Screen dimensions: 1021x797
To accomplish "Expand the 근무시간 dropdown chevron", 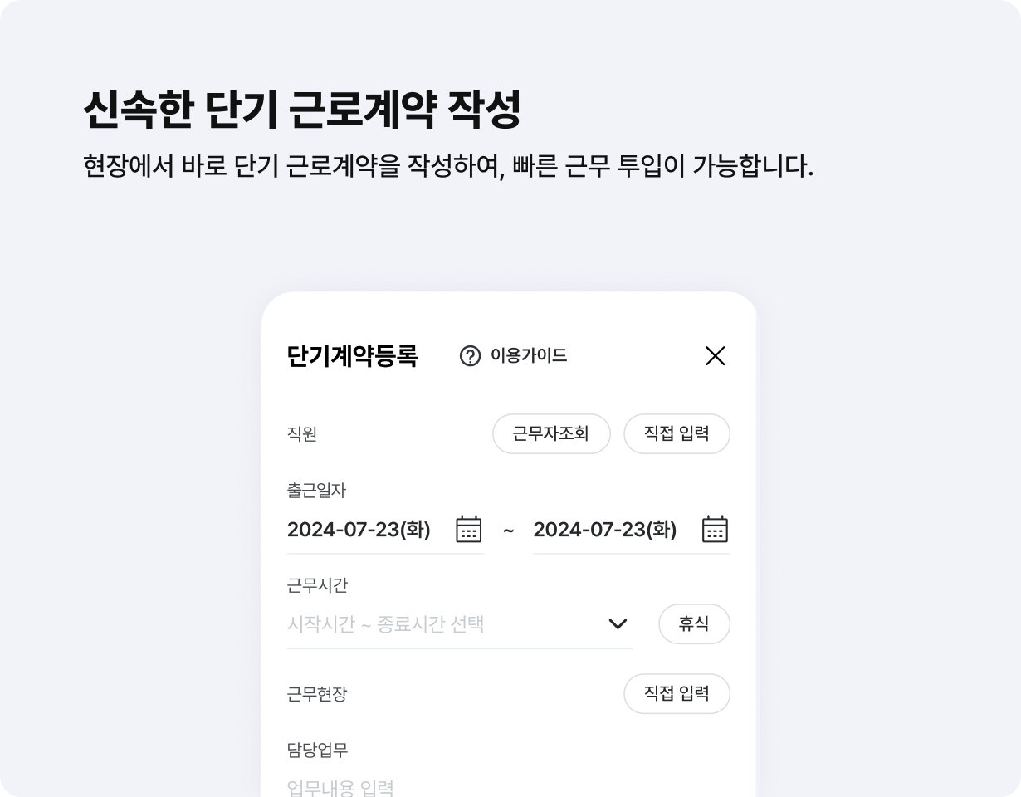I will [x=618, y=623].
